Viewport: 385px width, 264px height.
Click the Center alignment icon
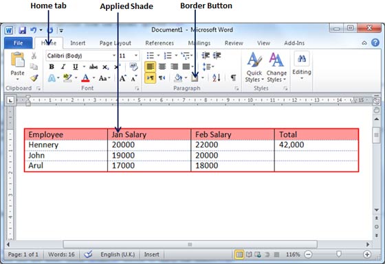(x=162, y=67)
